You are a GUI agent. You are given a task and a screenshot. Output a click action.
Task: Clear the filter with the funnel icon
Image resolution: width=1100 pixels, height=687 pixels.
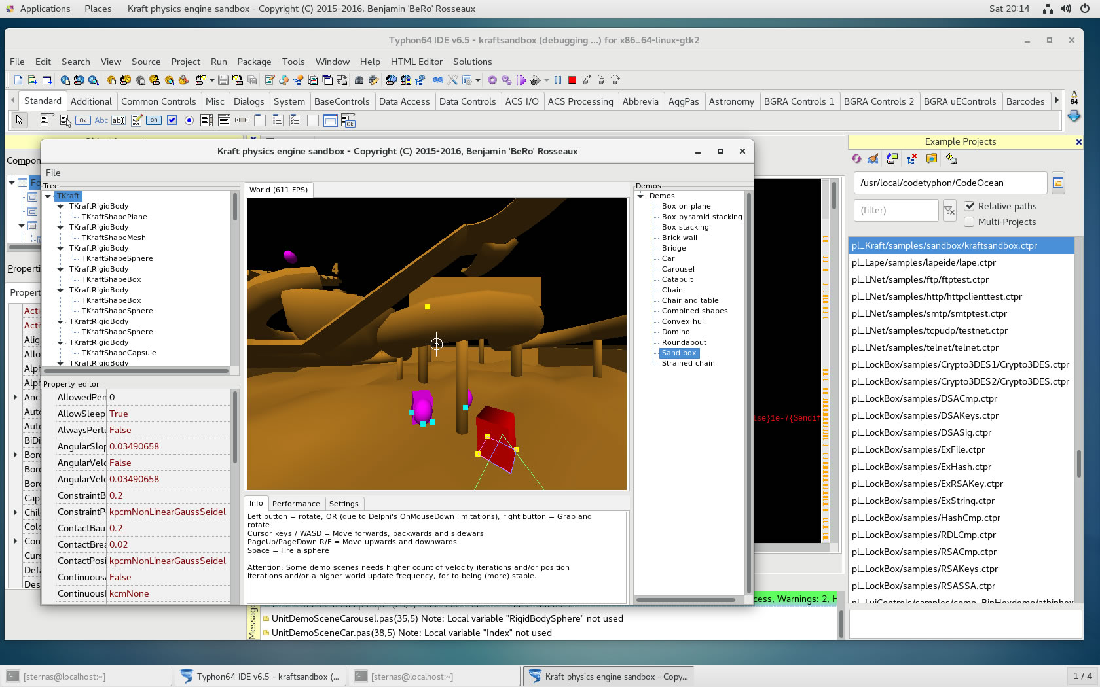[949, 210]
